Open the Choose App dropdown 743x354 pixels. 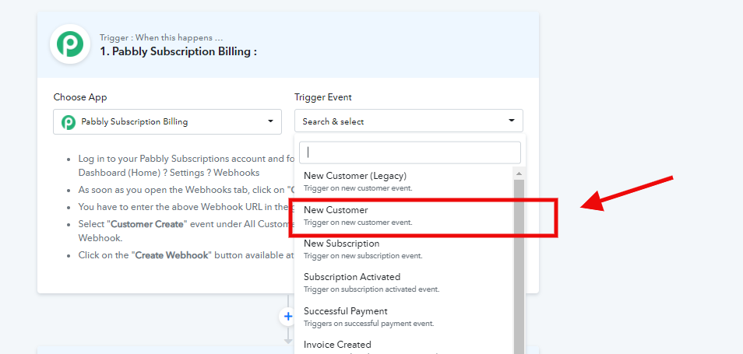(x=167, y=121)
